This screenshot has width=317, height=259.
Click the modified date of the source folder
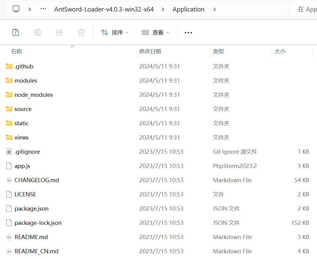(x=159, y=109)
